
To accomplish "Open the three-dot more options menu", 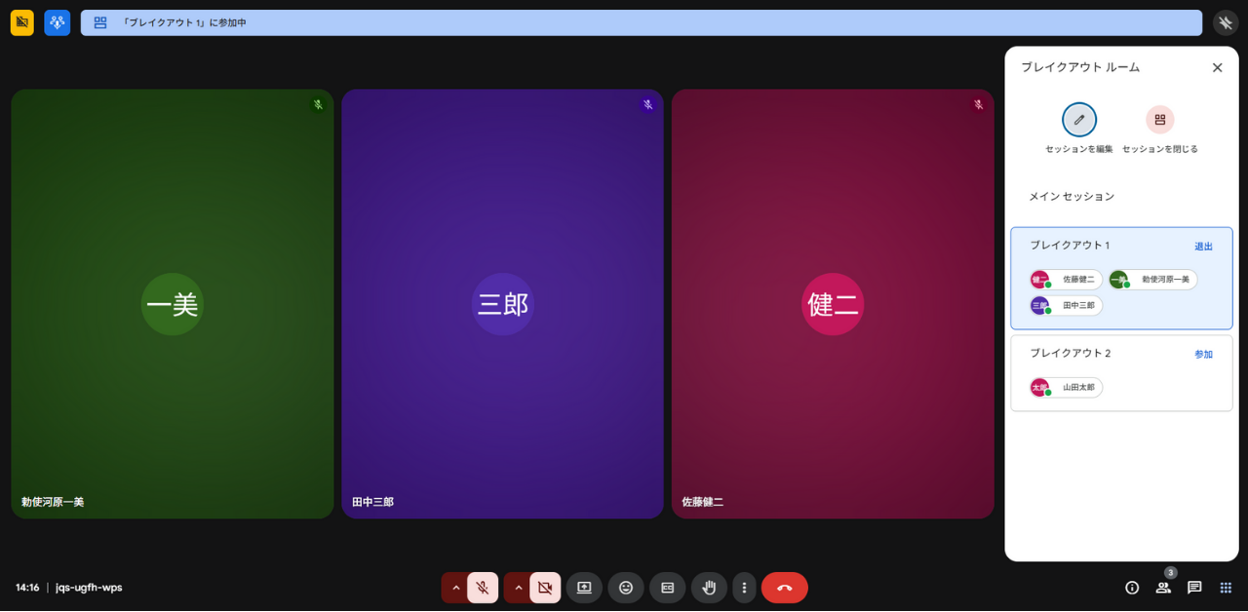I will coord(744,588).
